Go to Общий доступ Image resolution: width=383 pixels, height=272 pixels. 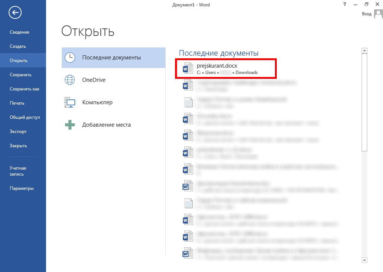[25, 117]
